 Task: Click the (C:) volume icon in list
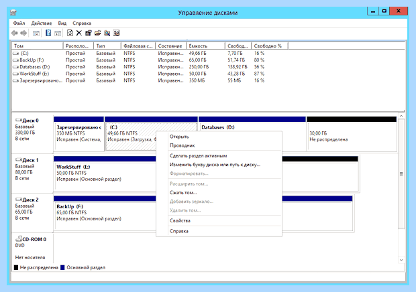[15, 53]
